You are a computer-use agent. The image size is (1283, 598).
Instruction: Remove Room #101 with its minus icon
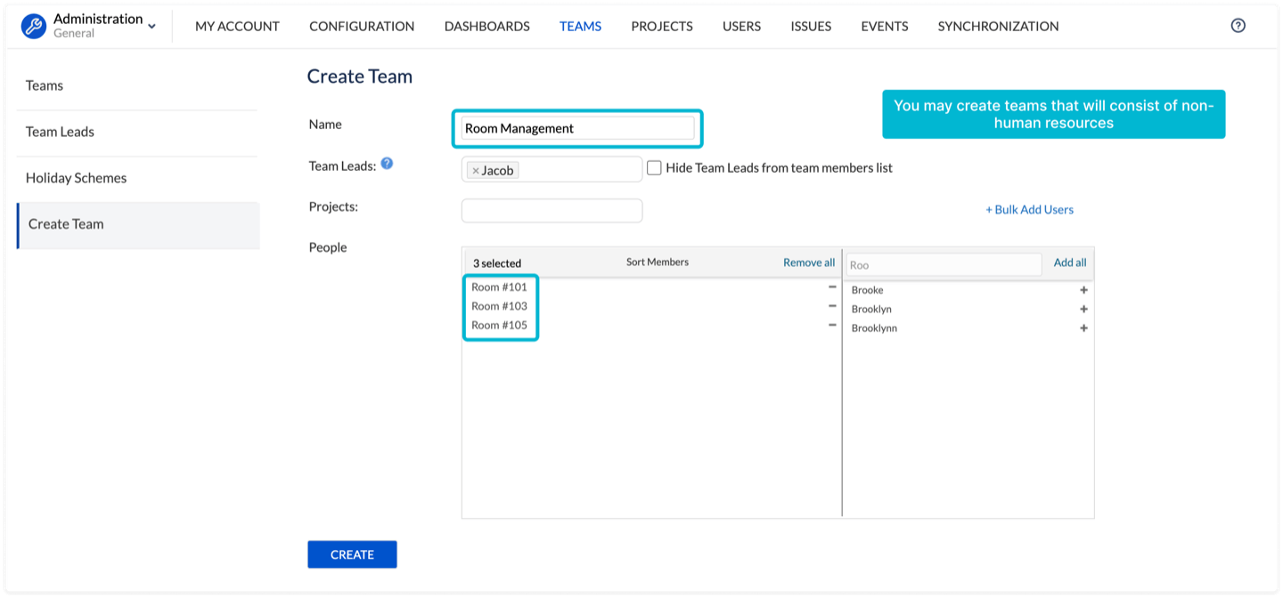[832, 287]
